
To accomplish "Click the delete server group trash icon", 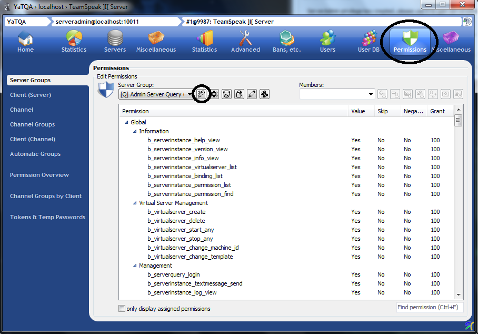I will click(226, 94).
